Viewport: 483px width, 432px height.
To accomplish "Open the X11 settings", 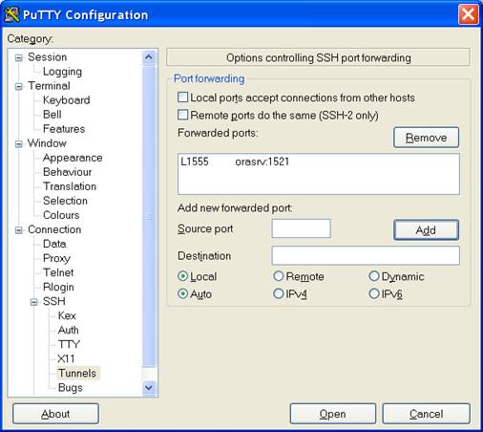I will (x=66, y=358).
